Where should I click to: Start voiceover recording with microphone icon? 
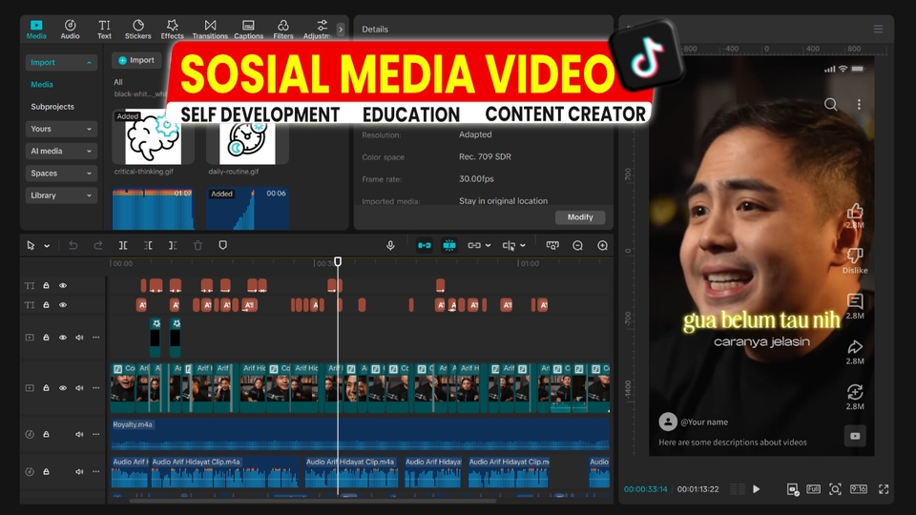coord(390,246)
